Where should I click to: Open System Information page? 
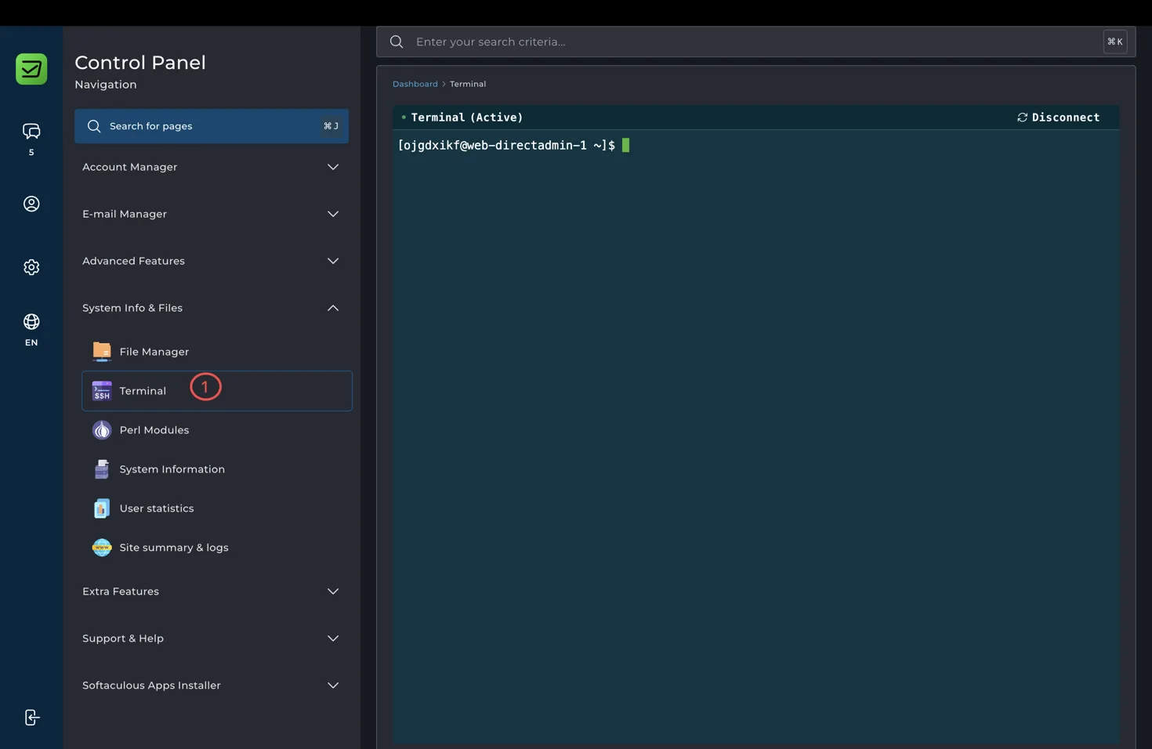(x=217, y=469)
